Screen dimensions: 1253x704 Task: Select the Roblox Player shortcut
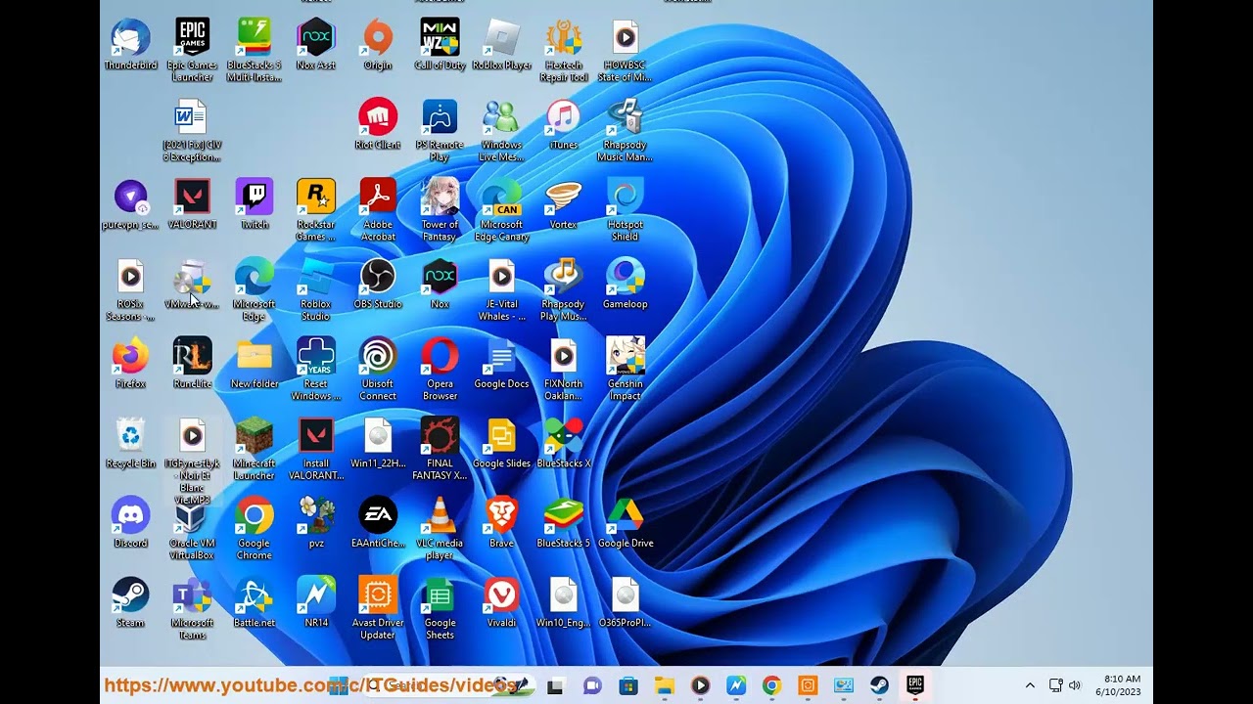pyautogui.click(x=501, y=45)
